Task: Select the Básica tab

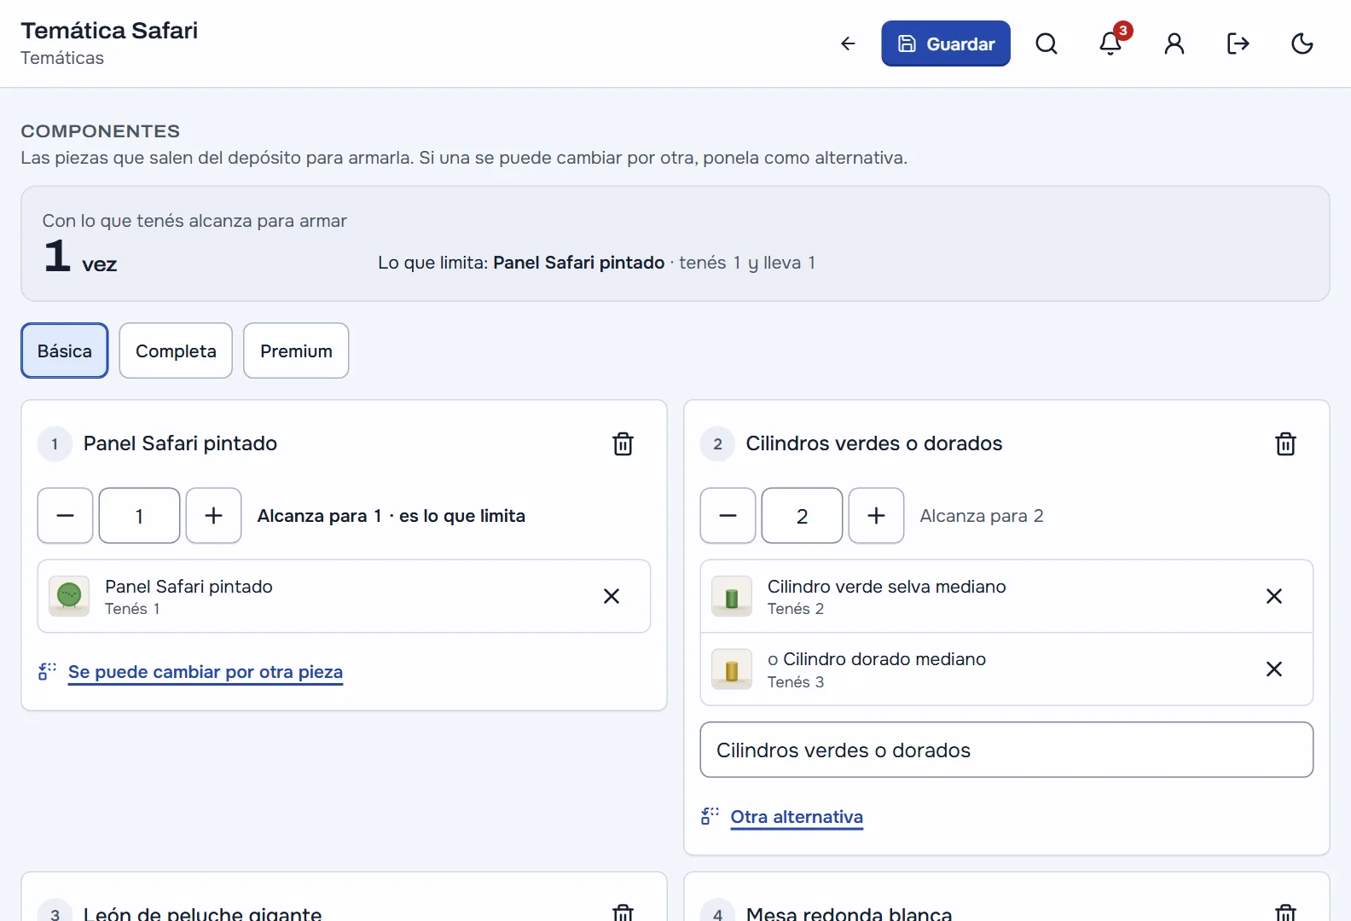Action: tap(65, 350)
